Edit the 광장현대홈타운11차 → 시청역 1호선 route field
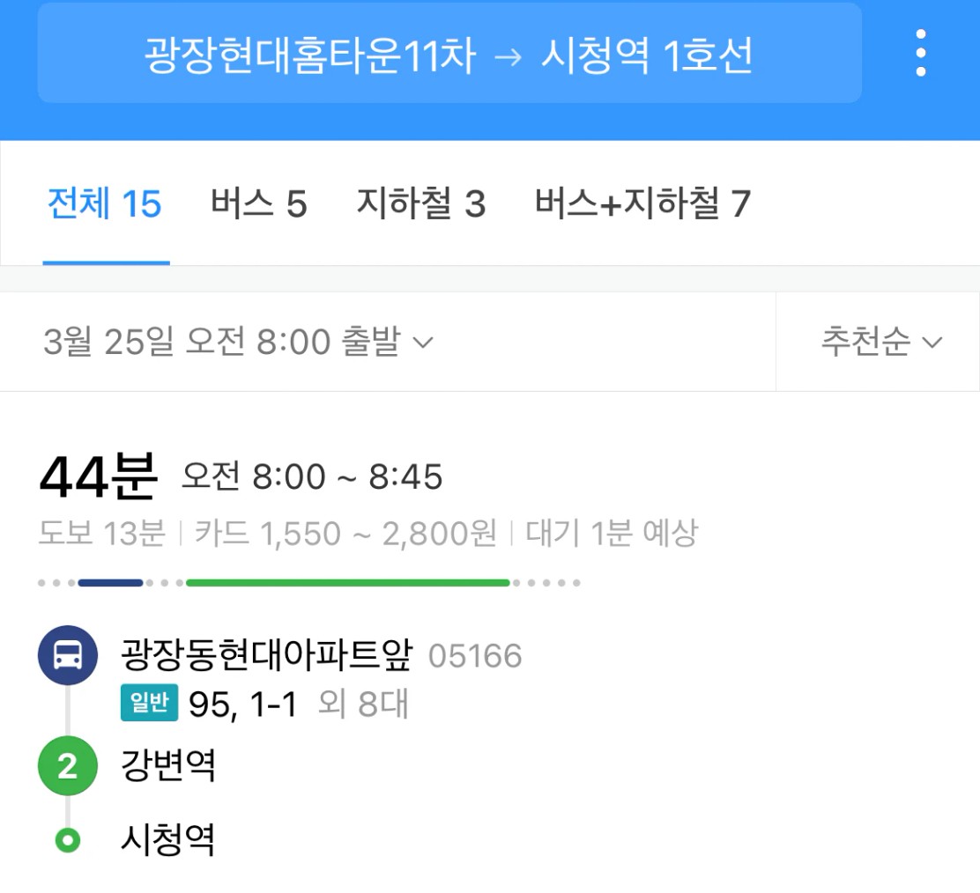The image size is (980, 893). pyautogui.click(x=449, y=53)
